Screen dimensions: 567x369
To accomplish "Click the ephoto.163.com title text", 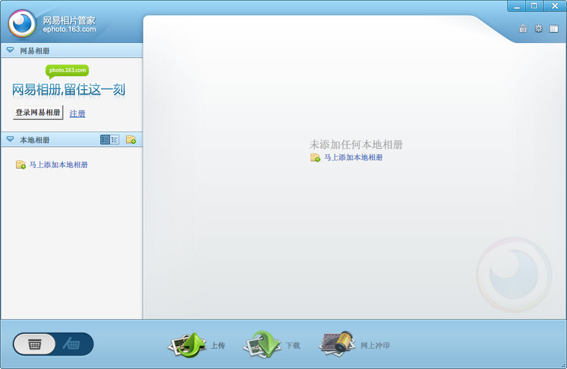I will coord(69,30).
